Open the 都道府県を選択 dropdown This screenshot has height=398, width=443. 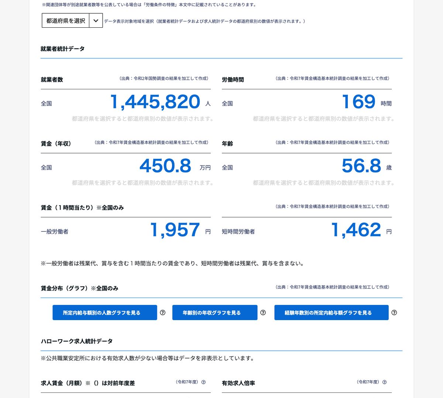[72, 21]
